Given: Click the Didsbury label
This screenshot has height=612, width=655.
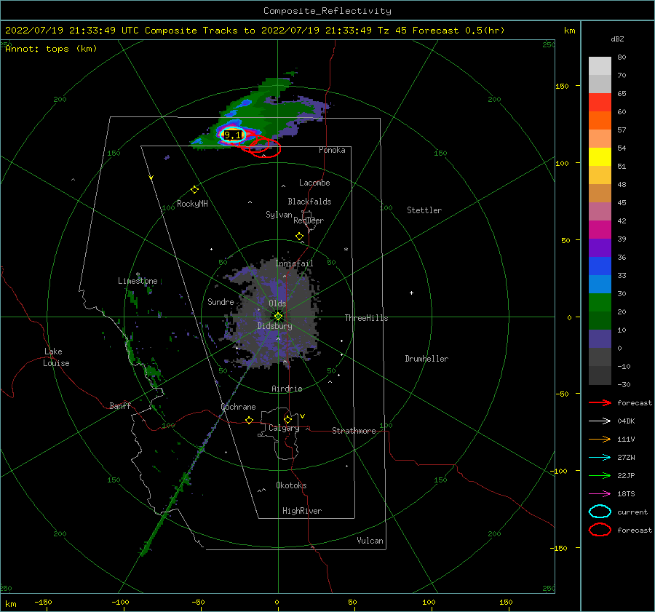Looking at the screenshot, I should coord(274,326).
